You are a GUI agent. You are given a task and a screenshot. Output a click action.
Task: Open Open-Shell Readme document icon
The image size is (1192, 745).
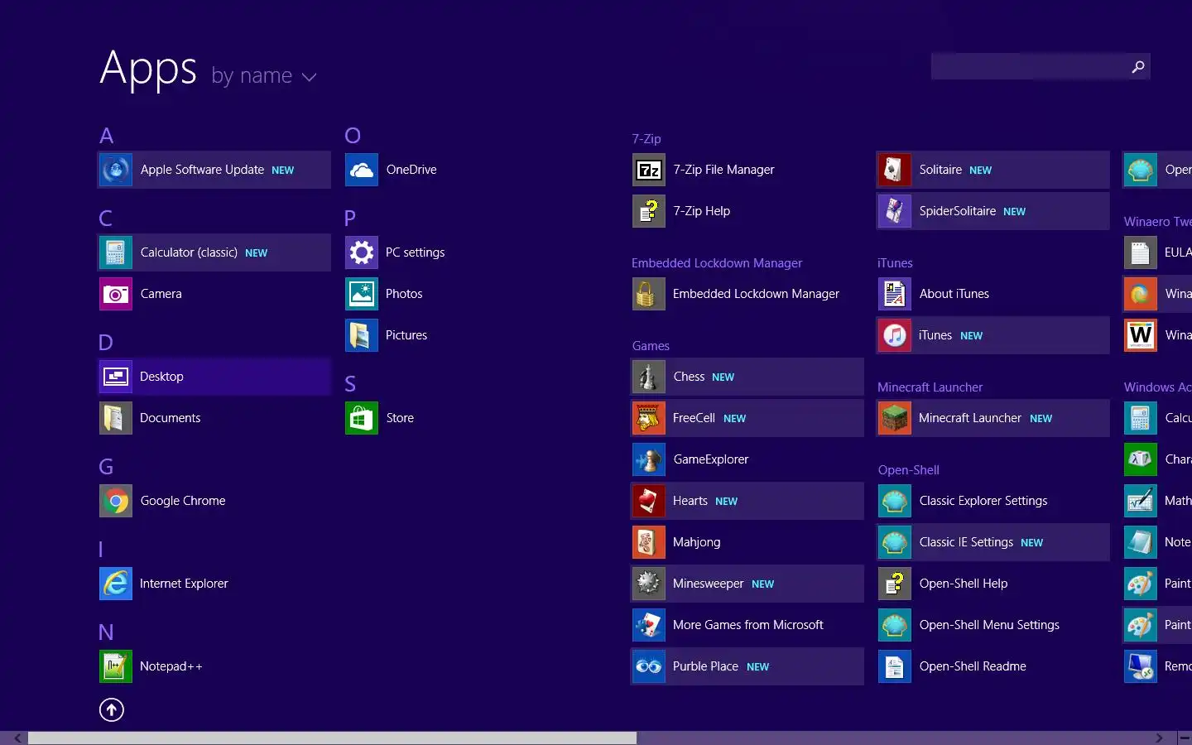tap(895, 666)
